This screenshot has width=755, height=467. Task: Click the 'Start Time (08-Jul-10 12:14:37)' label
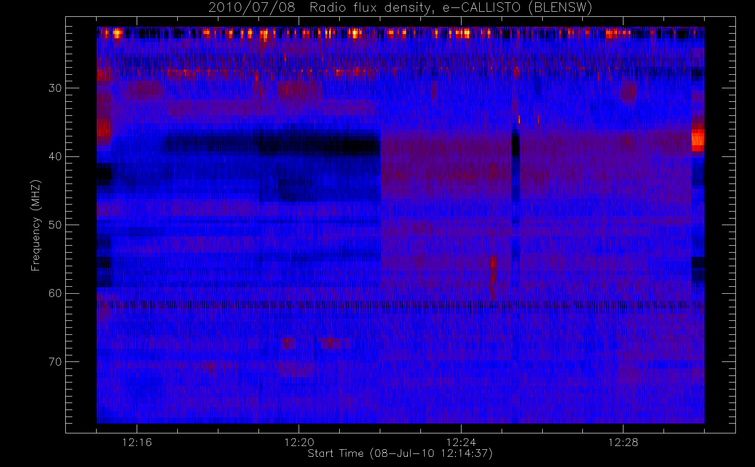click(x=400, y=453)
